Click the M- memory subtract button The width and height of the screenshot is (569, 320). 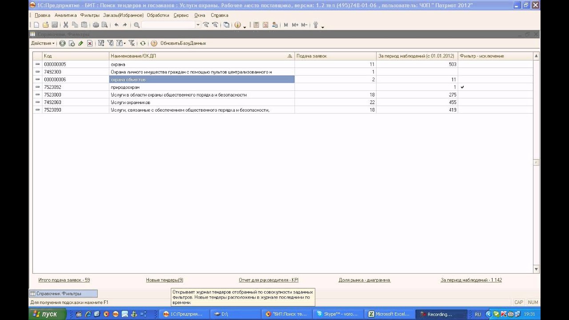click(304, 25)
